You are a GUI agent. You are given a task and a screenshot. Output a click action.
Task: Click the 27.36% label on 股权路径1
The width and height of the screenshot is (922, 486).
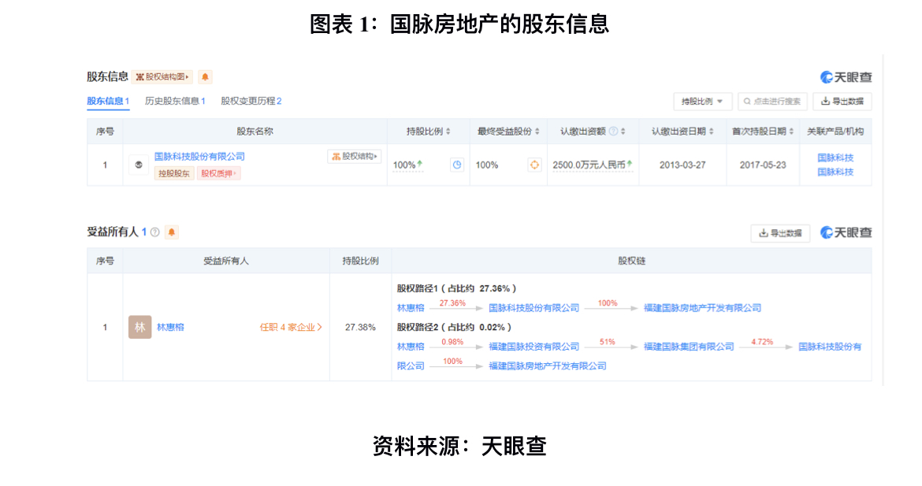pyautogui.click(x=453, y=303)
